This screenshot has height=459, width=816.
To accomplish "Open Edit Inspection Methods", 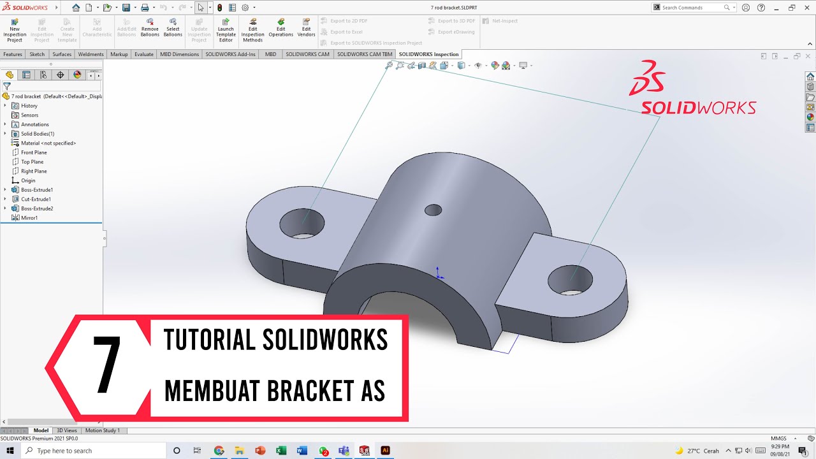I will 252,29.
